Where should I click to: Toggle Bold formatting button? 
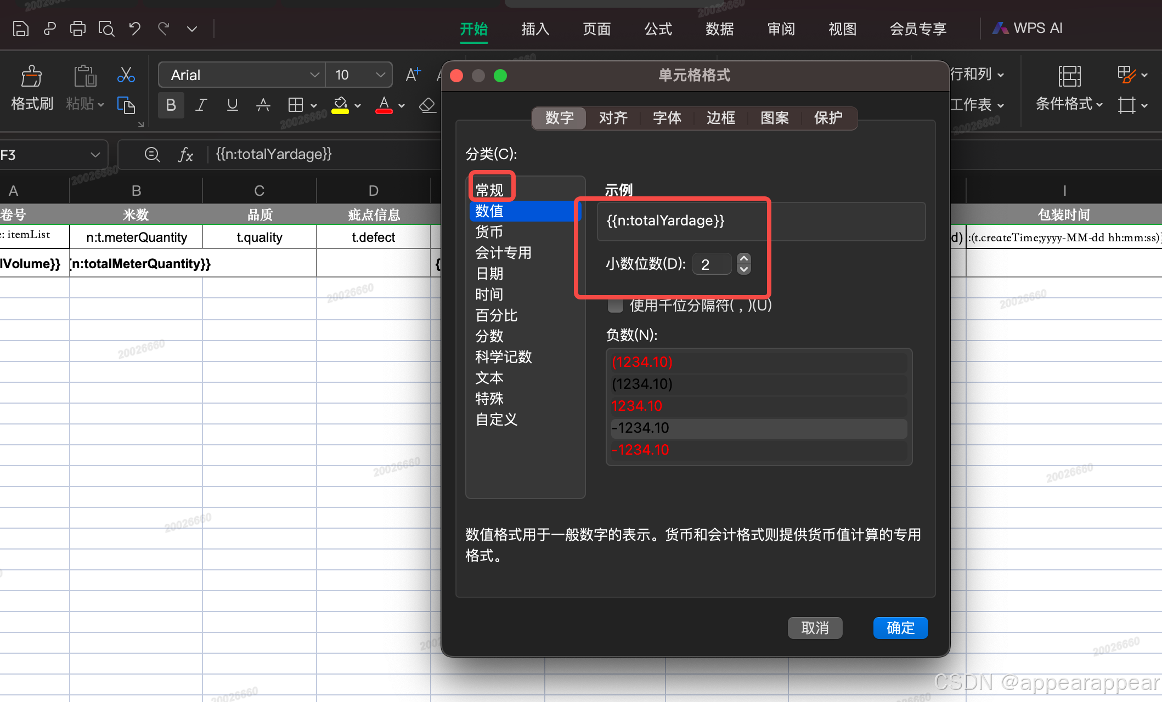point(171,105)
